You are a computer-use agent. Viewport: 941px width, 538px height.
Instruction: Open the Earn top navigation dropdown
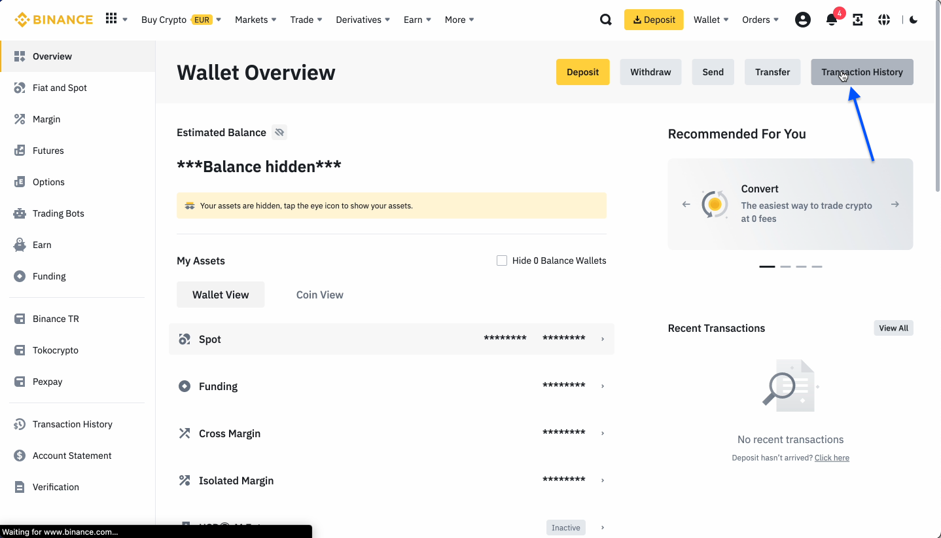click(x=417, y=20)
